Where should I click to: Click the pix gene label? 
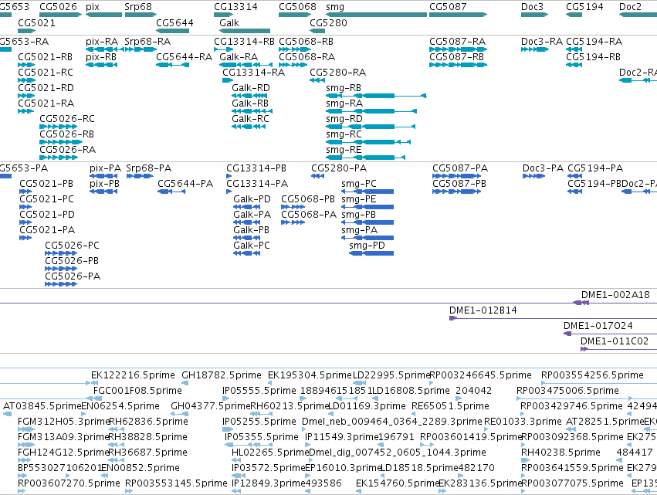(93, 7)
